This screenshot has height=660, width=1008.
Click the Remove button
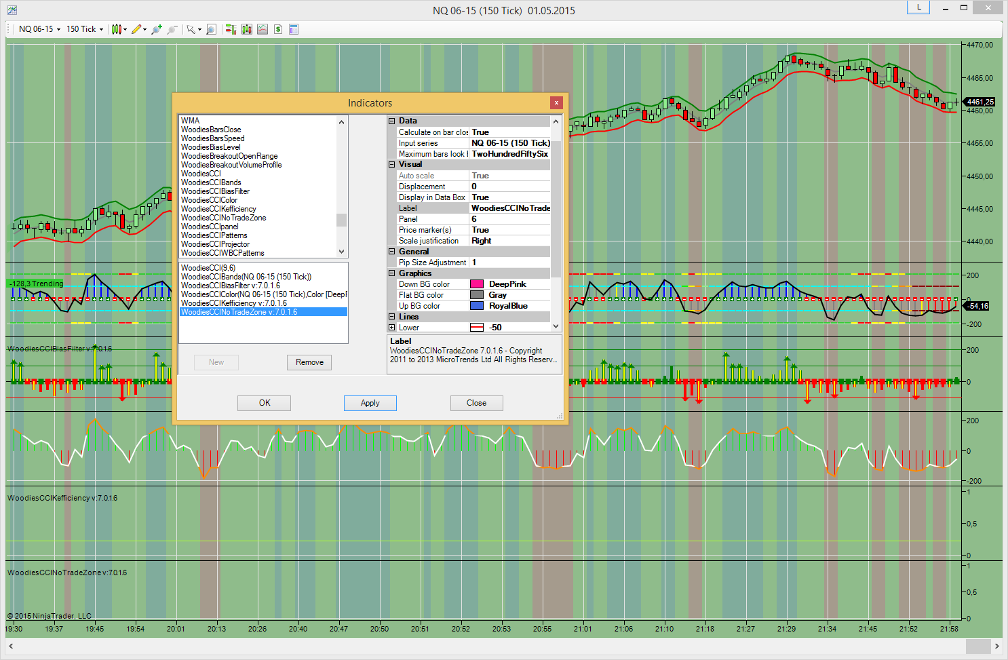pyautogui.click(x=309, y=362)
